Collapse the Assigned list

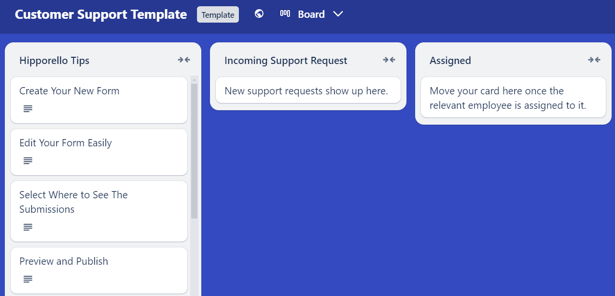594,60
